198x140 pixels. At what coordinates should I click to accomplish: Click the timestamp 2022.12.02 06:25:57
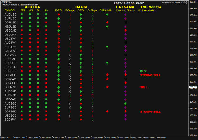click(x=129, y=3)
